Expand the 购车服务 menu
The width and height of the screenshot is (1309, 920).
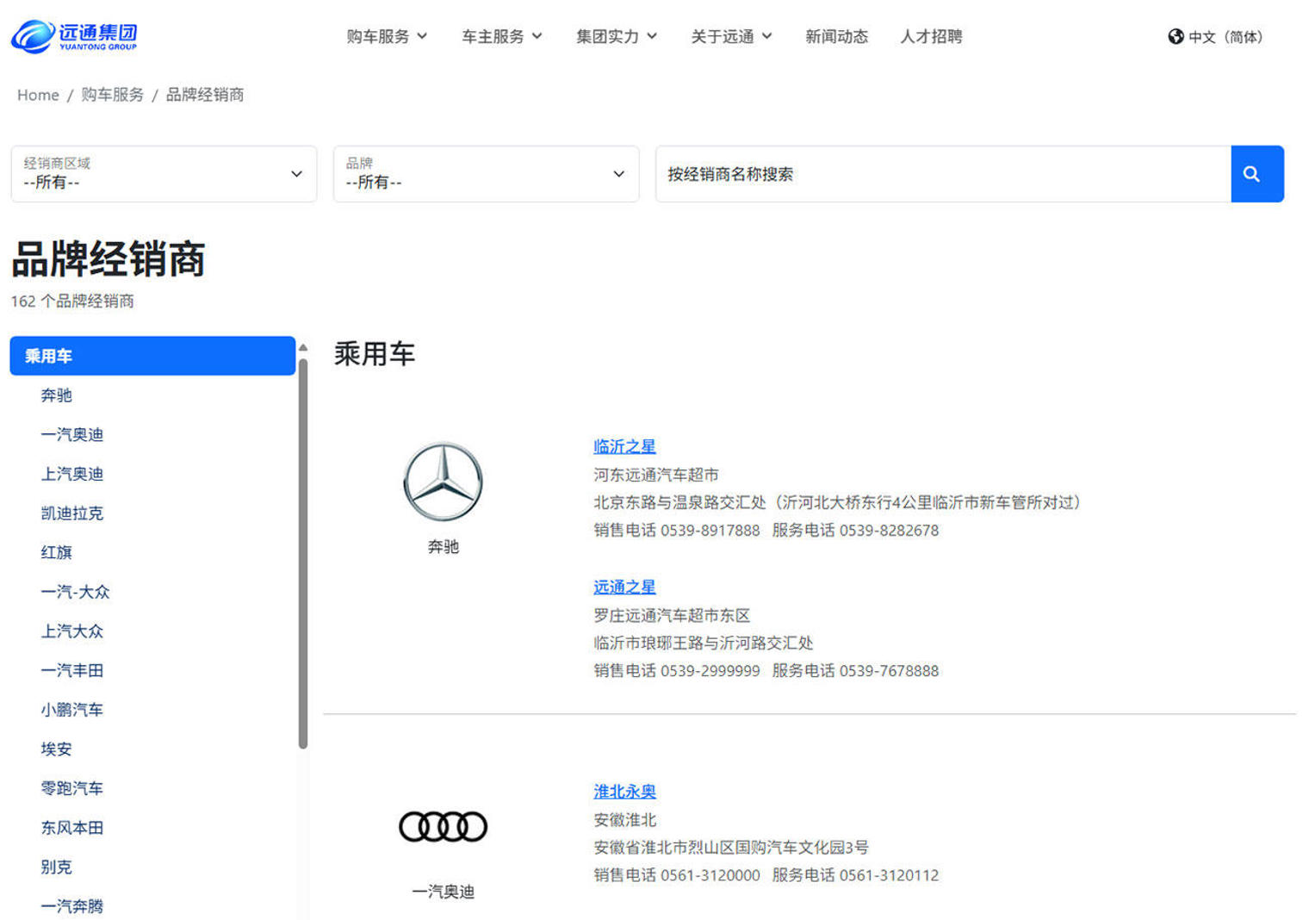pyautogui.click(x=387, y=36)
